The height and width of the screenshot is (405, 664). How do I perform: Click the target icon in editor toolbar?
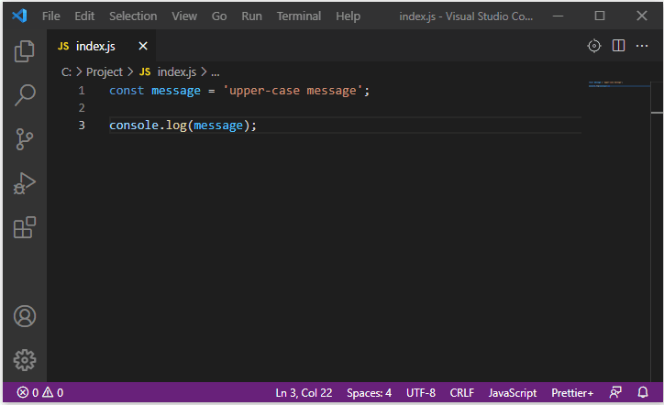(x=594, y=46)
